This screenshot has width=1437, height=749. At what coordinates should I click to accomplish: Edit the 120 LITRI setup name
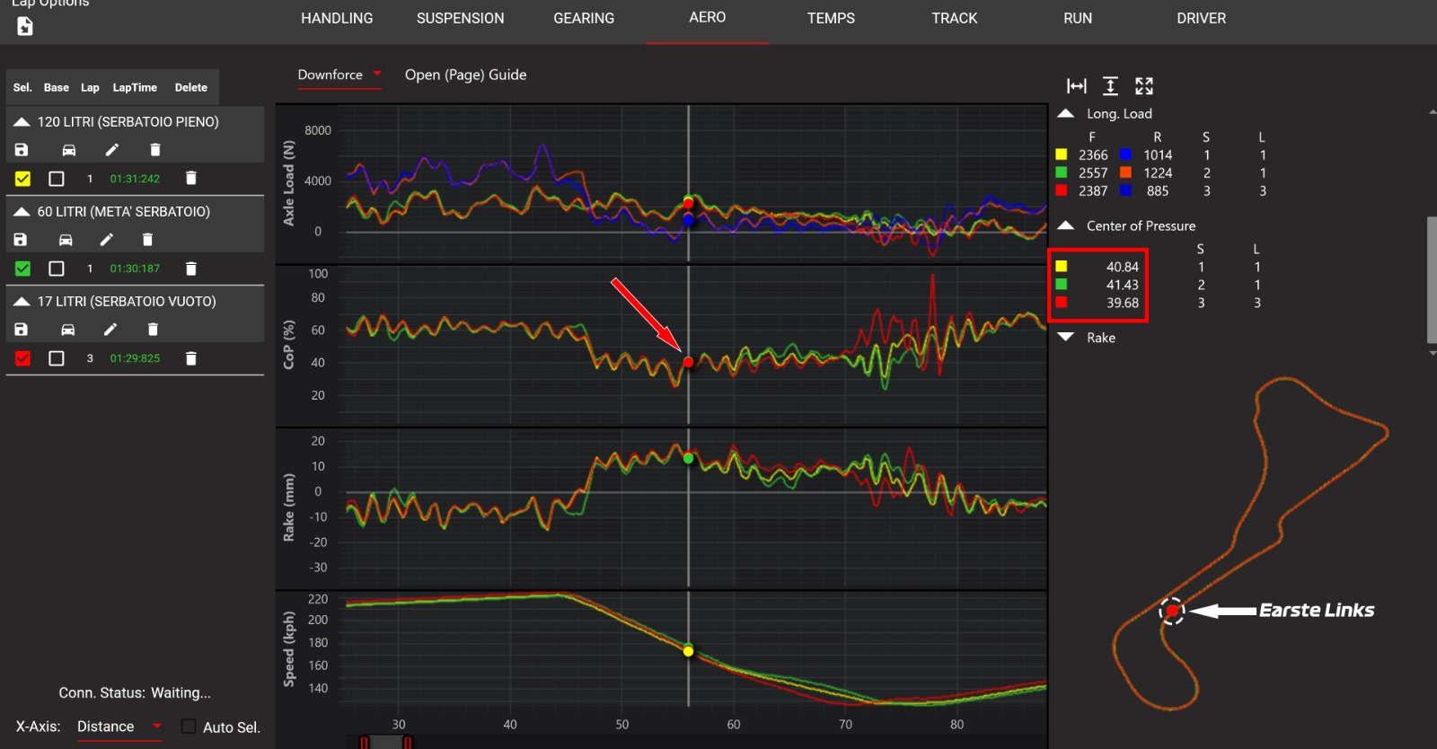(x=111, y=150)
